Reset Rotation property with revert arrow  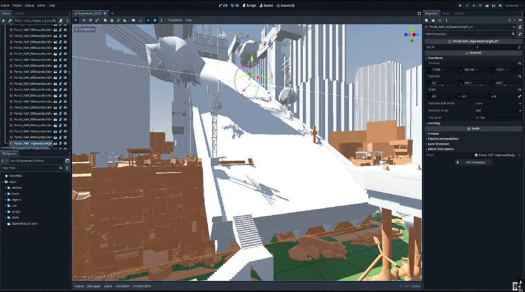520,76
